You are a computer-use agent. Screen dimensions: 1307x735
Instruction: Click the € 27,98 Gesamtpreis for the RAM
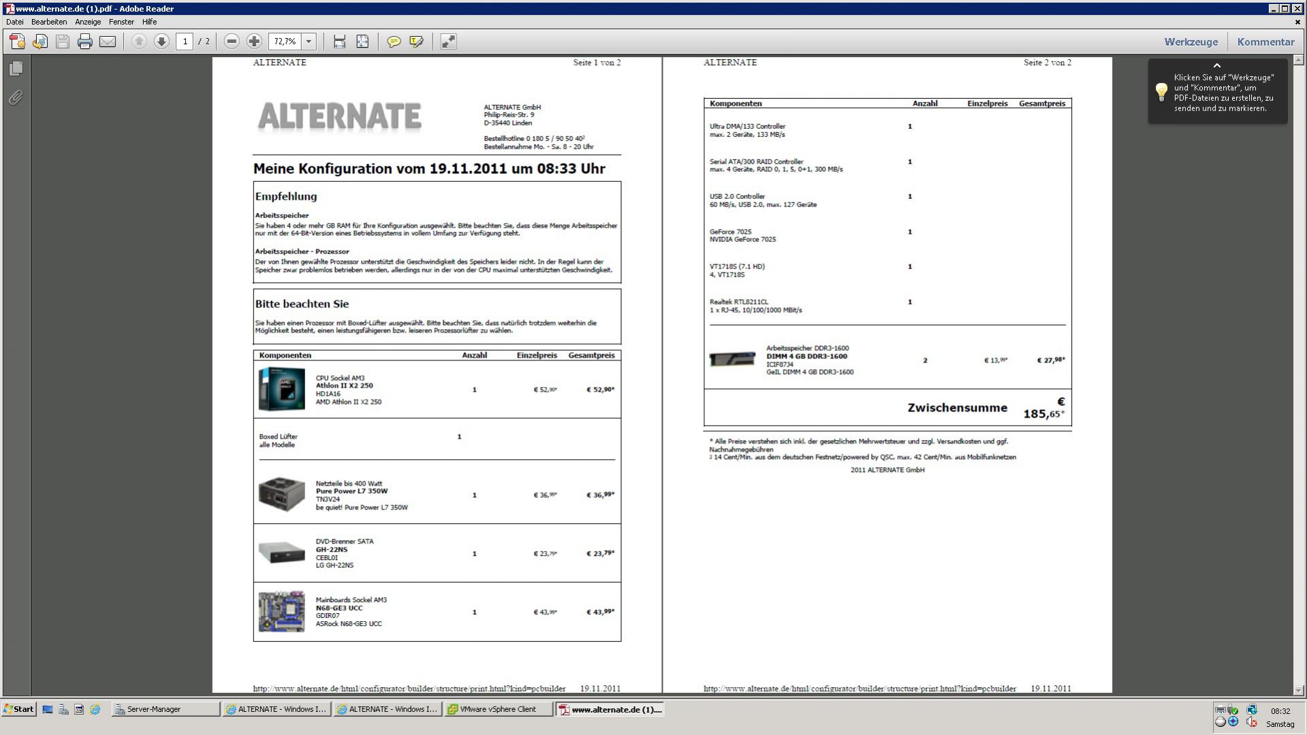pos(1051,360)
